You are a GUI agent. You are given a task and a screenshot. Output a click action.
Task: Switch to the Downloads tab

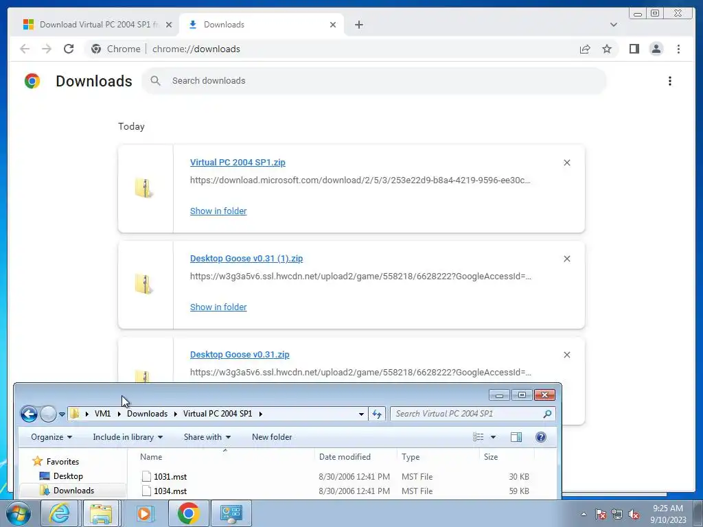262,25
